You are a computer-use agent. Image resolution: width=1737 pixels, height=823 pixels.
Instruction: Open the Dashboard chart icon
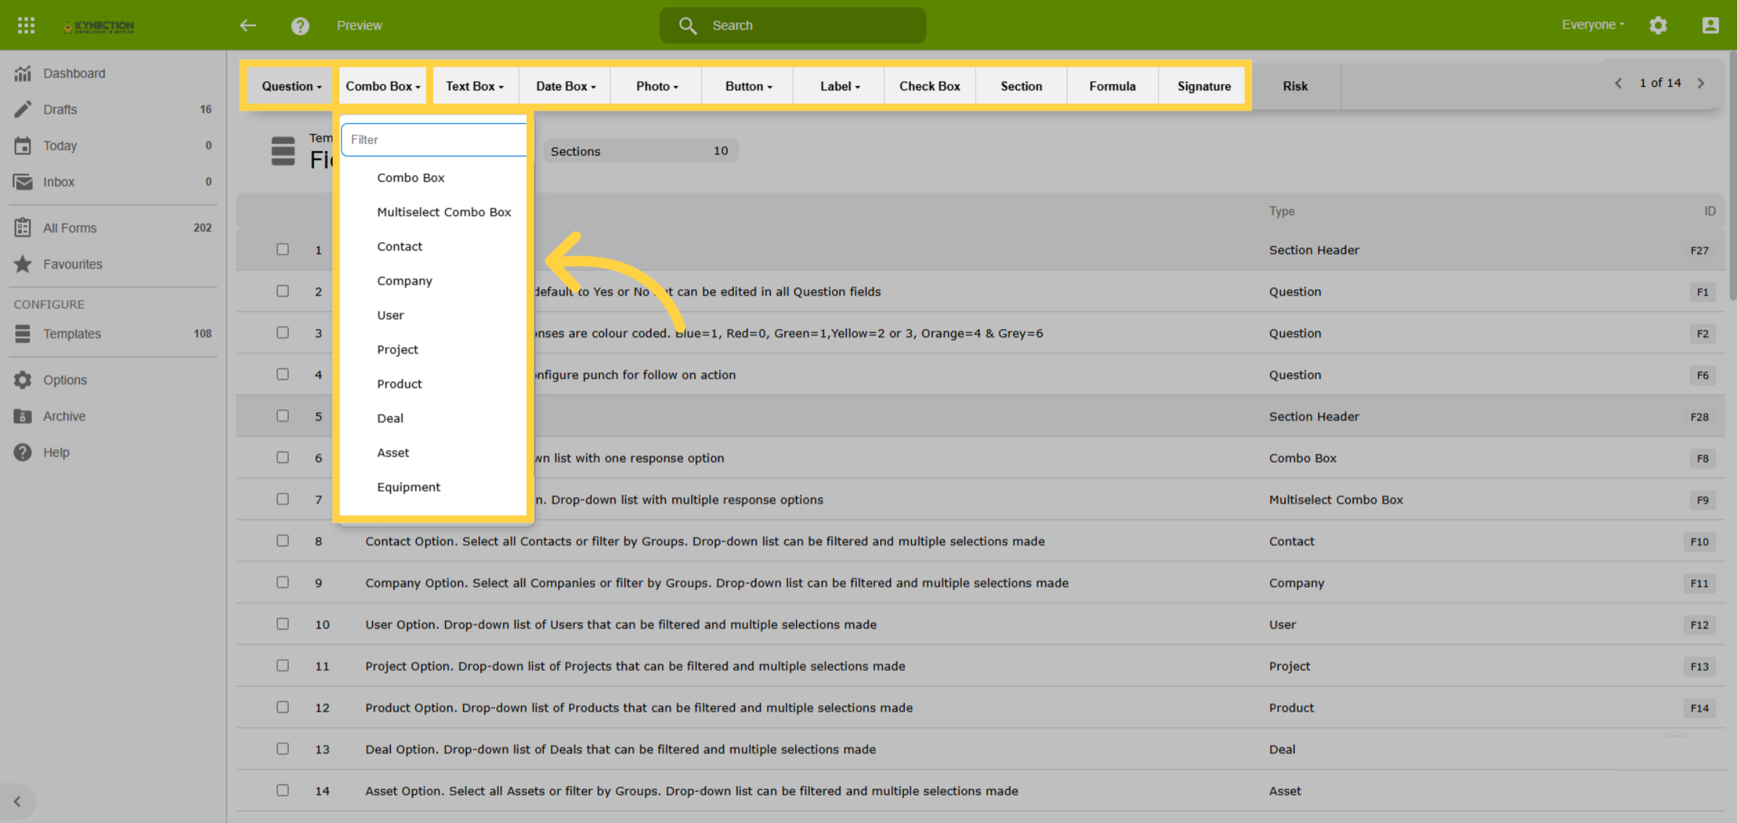(23, 73)
